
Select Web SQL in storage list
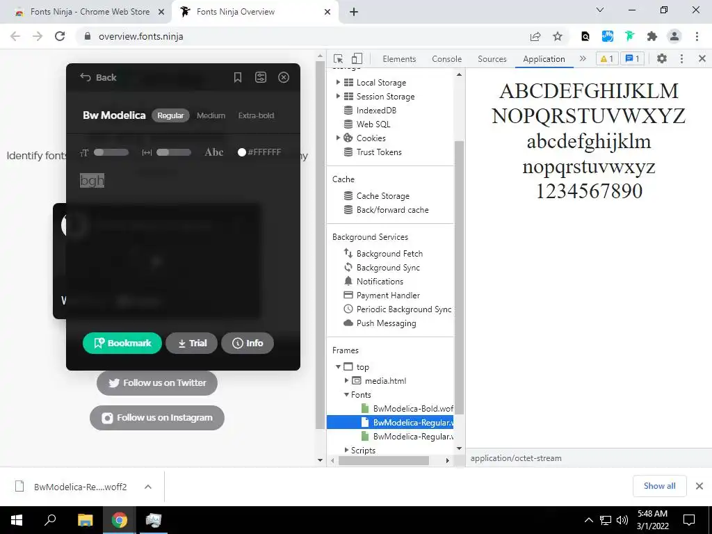(x=373, y=124)
